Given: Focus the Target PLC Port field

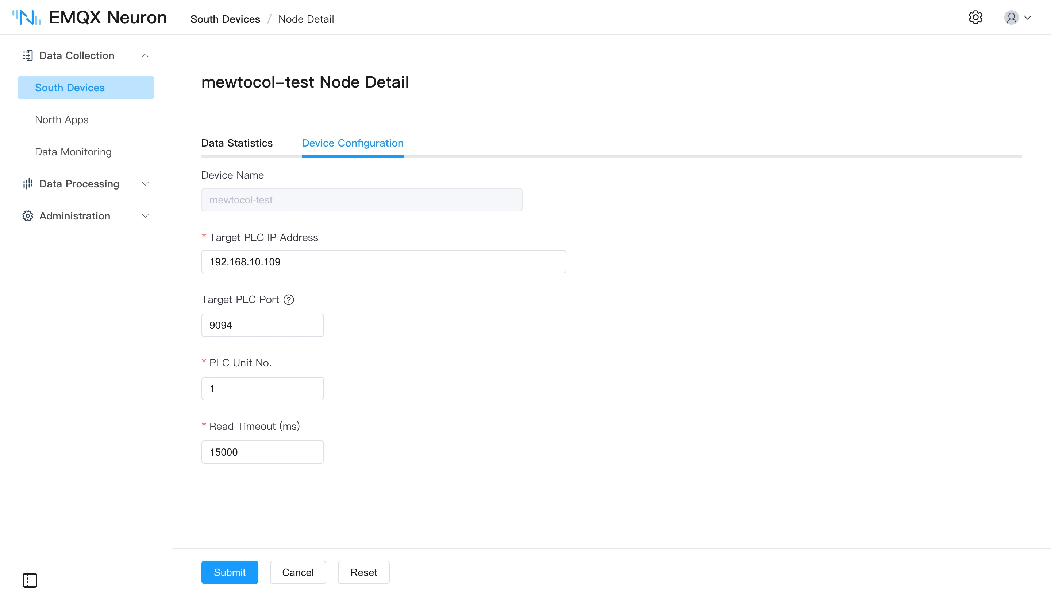Looking at the screenshot, I should 262,325.
